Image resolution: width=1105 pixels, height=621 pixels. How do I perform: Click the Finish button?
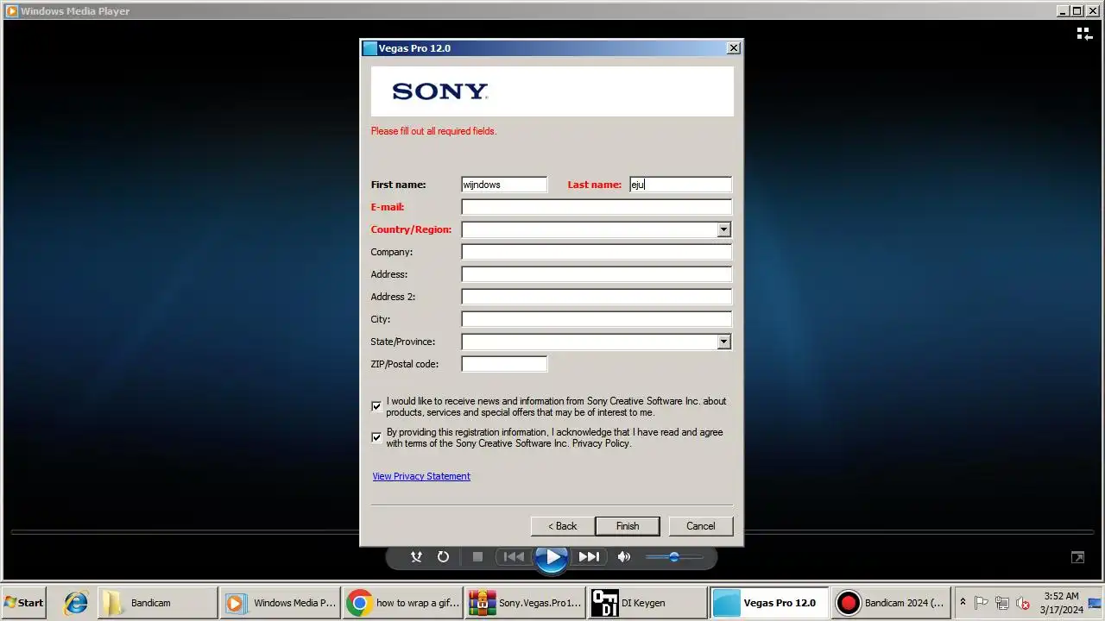[628, 526]
